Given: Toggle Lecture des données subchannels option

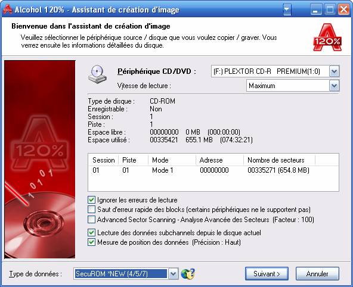Looking at the screenshot, I should click(x=91, y=232).
